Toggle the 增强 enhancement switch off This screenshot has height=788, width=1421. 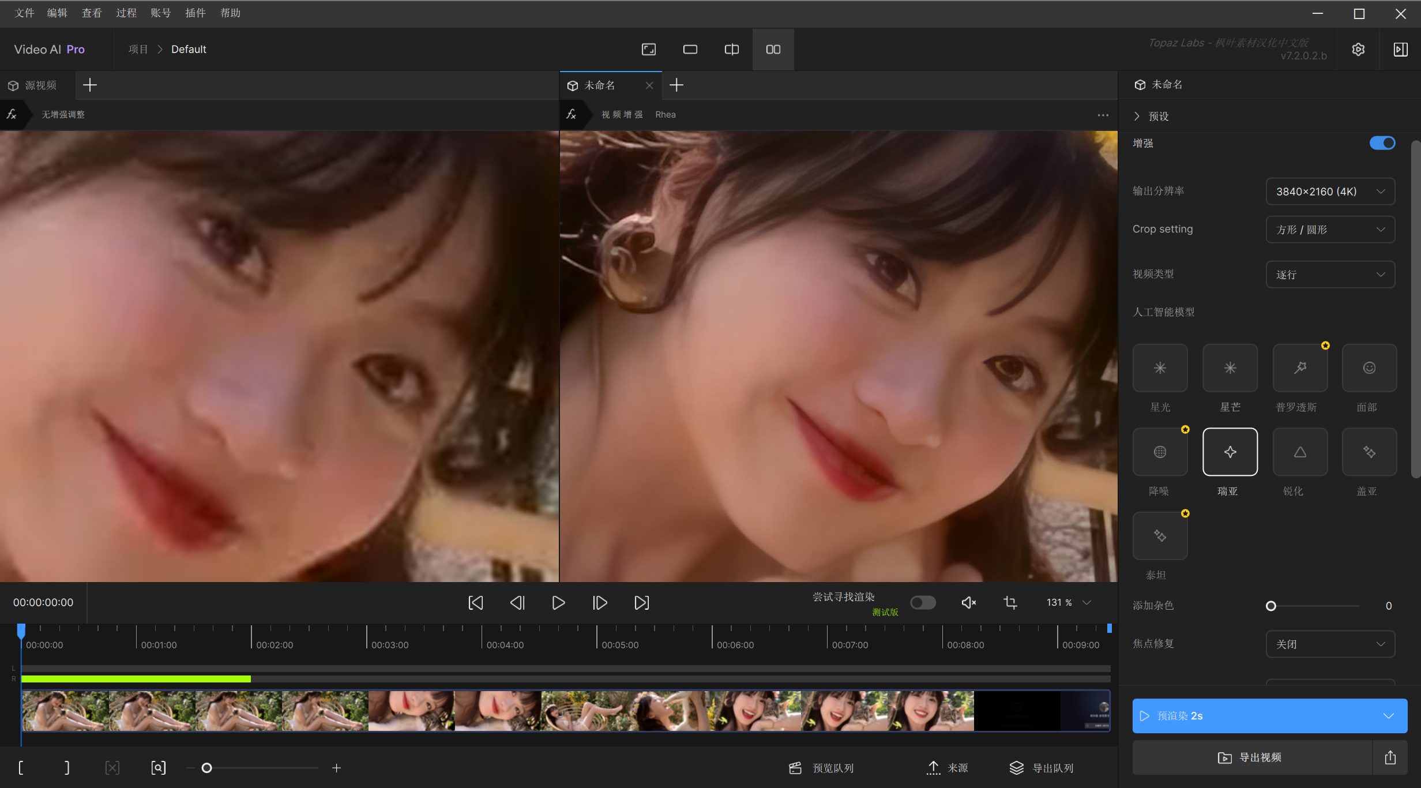tap(1382, 143)
